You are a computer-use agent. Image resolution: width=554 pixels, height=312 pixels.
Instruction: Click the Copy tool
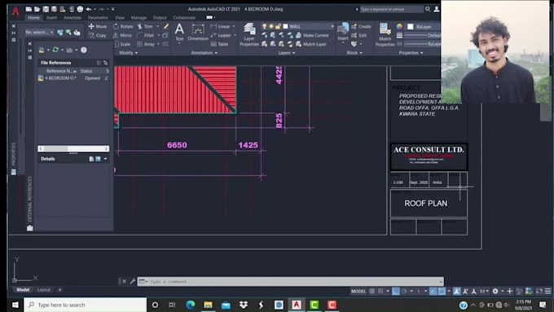pyautogui.click(x=98, y=35)
